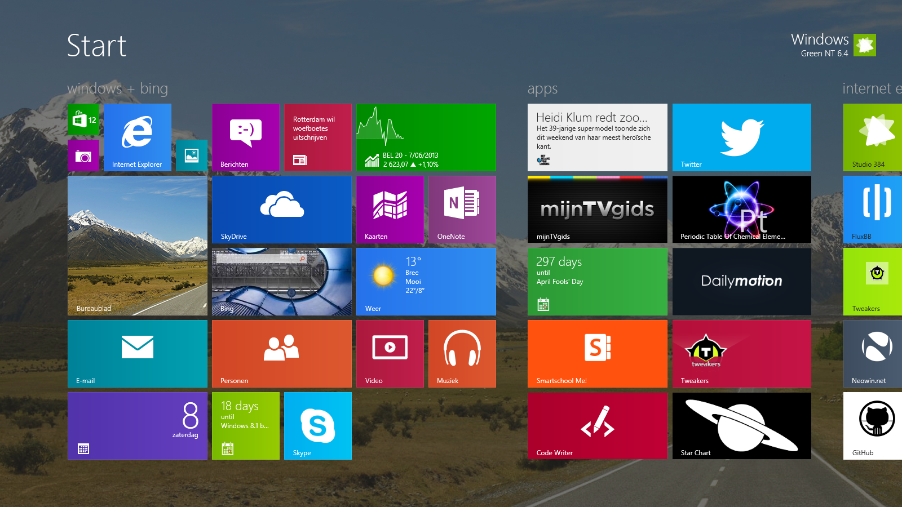Open the Camera app tile
Screen dimensions: 902x507
click(x=83, y=155)
